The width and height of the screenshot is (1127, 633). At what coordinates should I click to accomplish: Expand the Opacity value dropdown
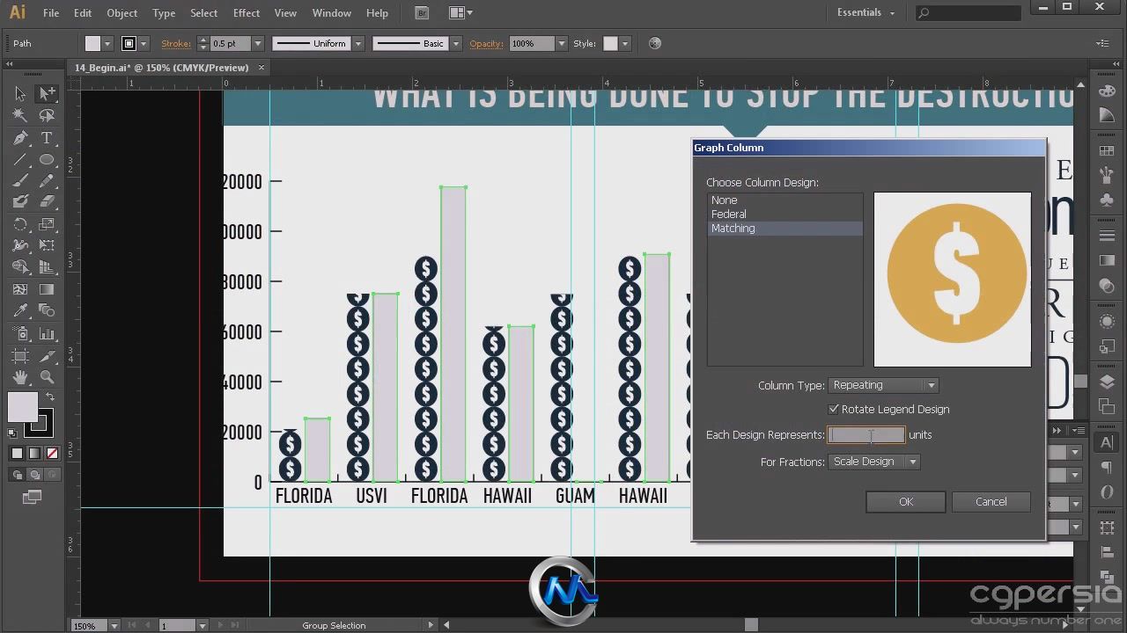561,43
